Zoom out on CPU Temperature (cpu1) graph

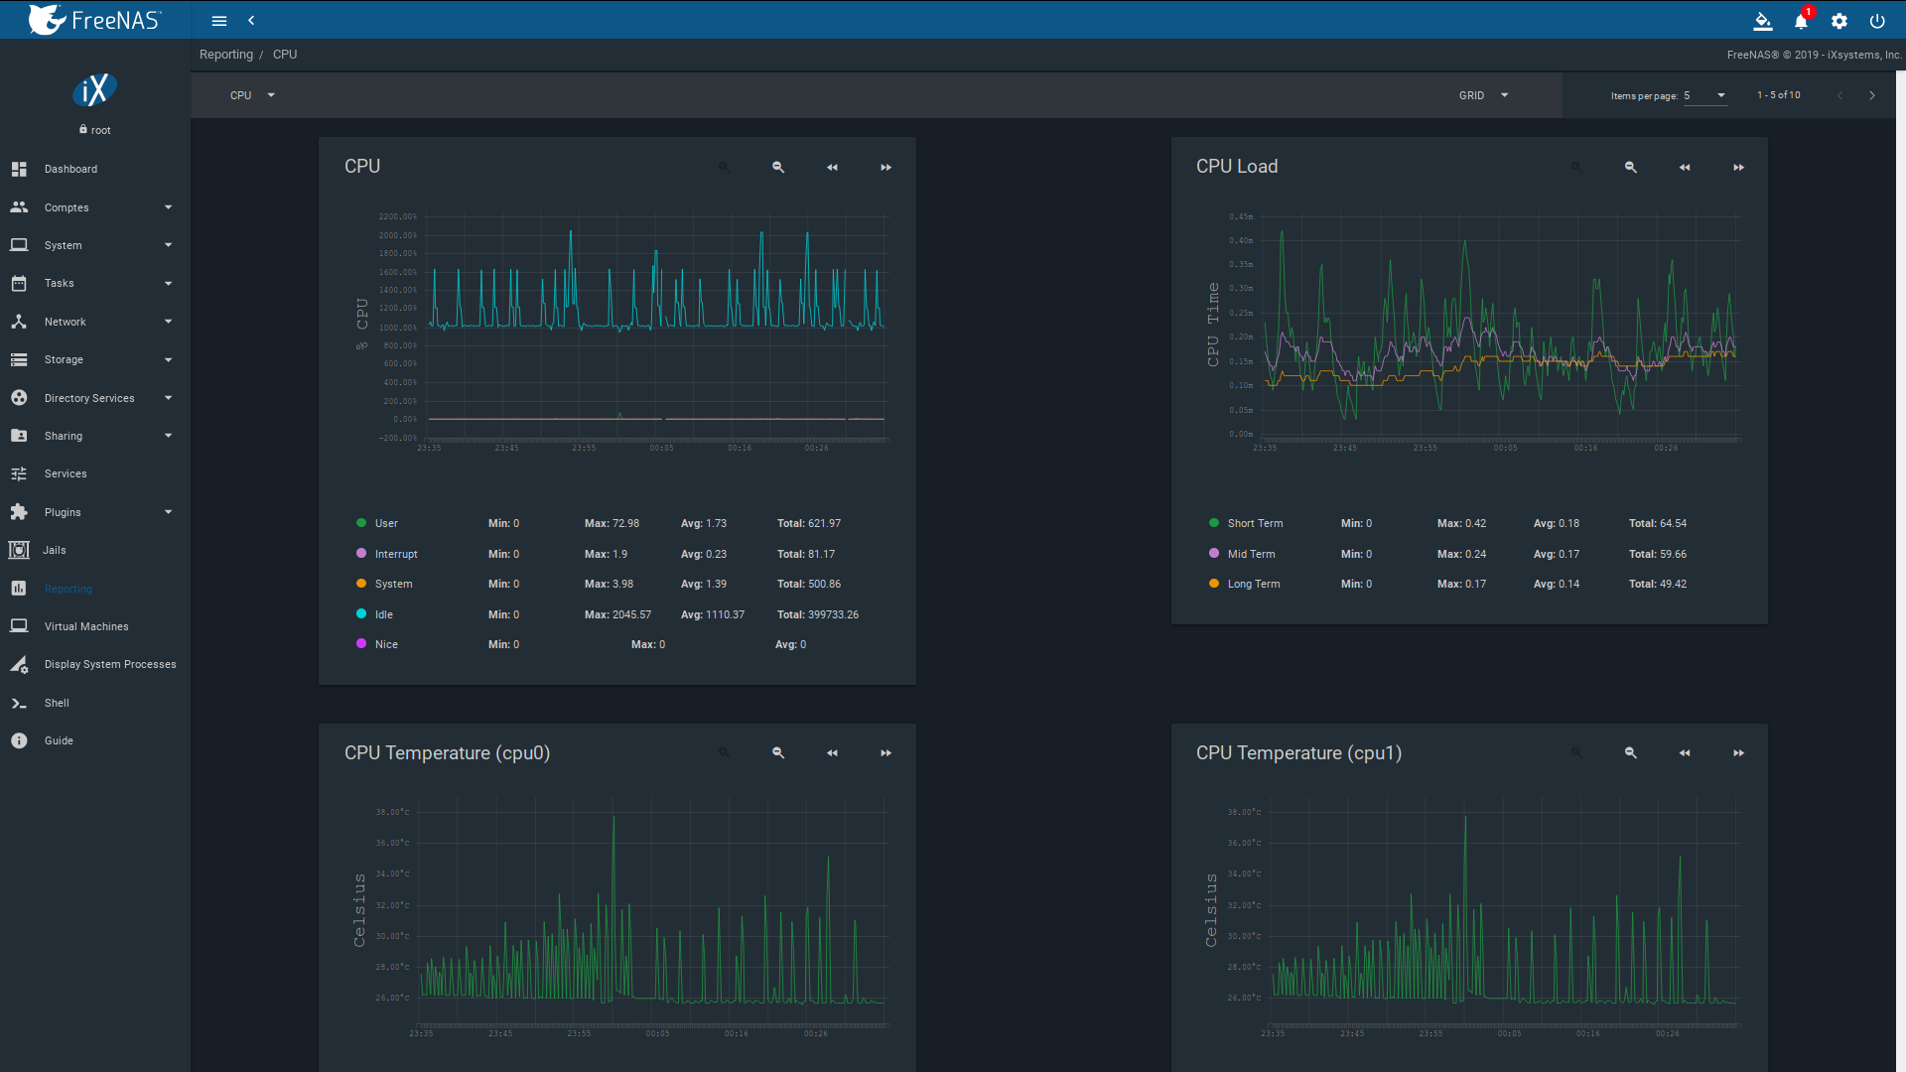(x=1630, y=753)
